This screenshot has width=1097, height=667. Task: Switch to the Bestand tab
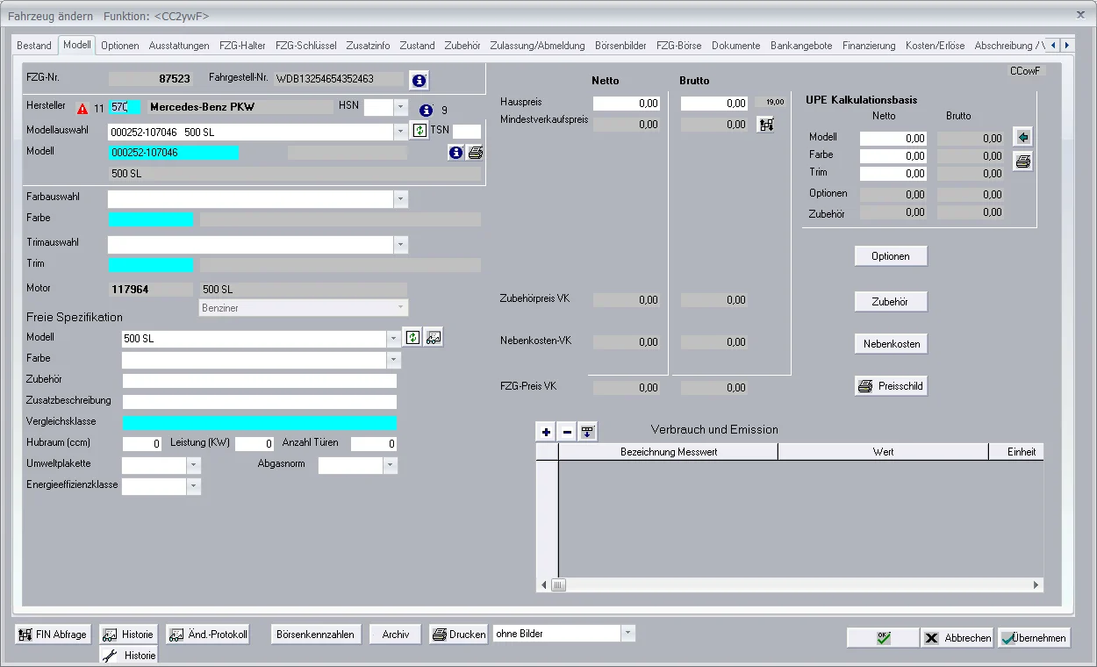click(x=34, y=46)
